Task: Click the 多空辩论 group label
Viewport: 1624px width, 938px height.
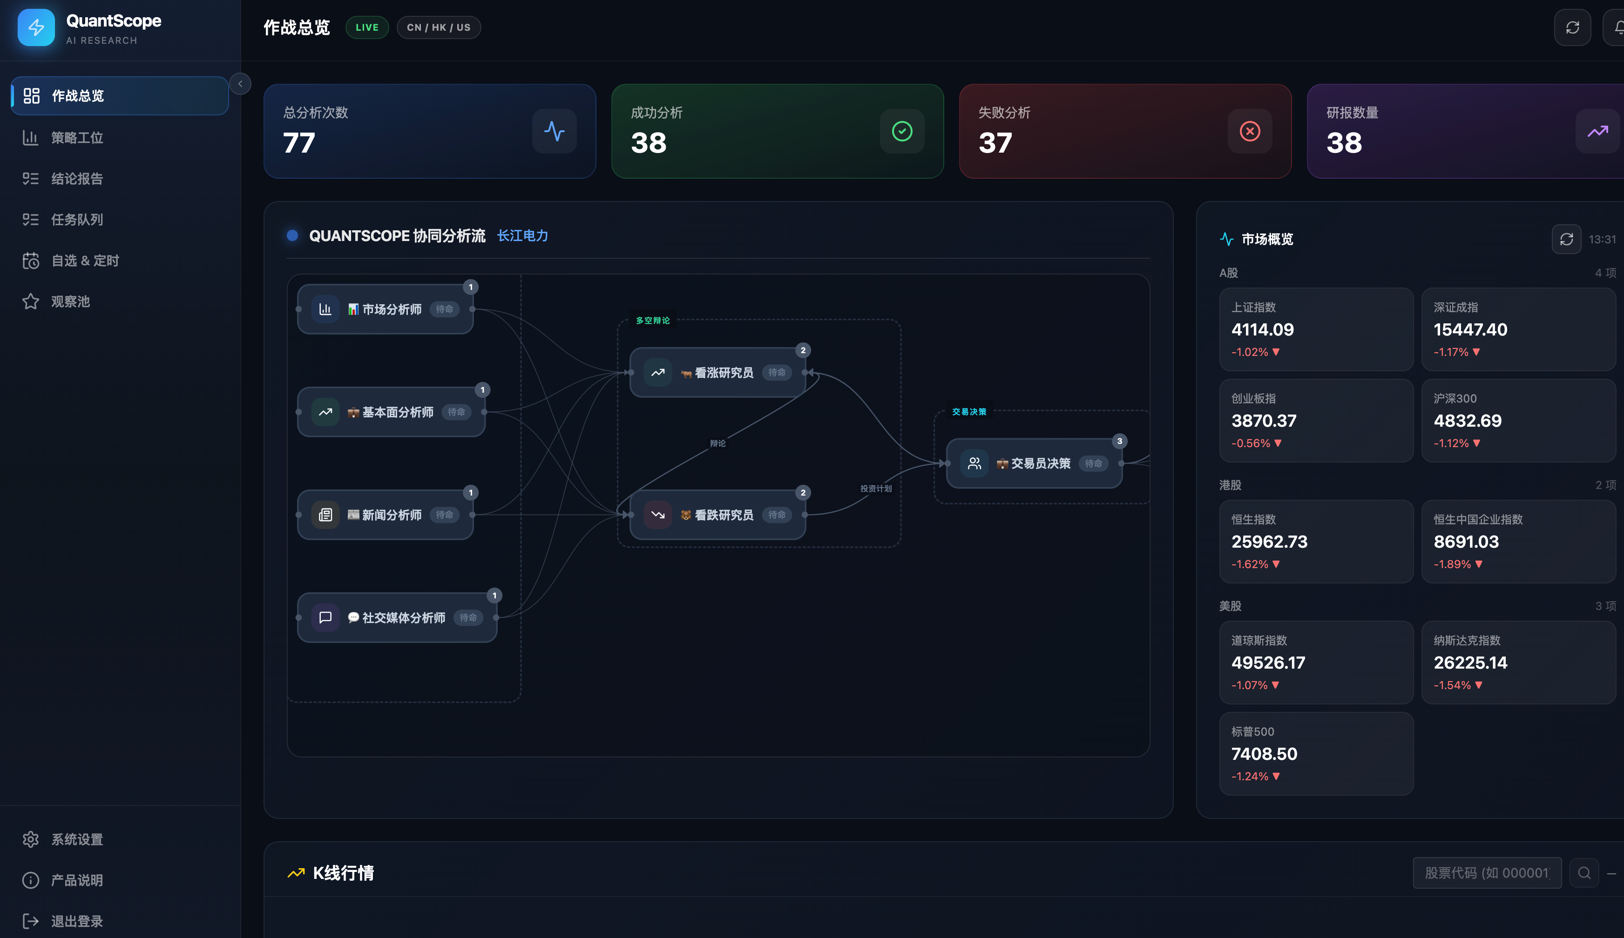Action: (653, 321)
